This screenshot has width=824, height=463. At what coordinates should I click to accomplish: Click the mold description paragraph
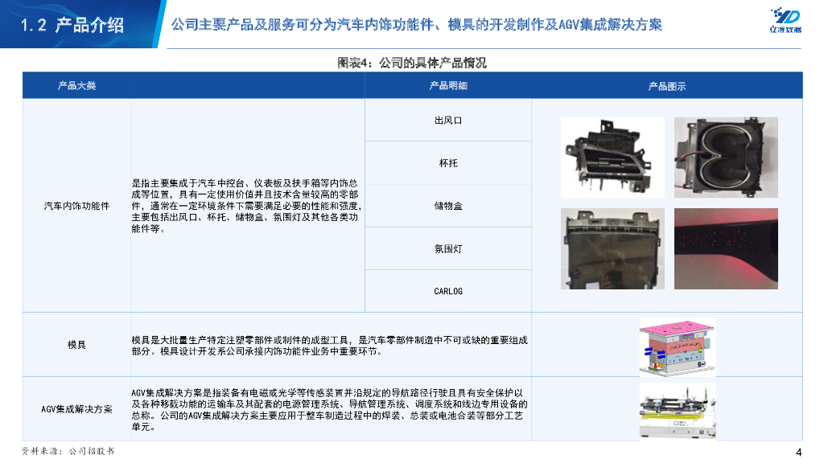tap(329, 346)
